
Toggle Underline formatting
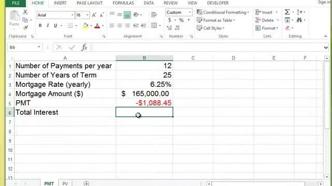pos(56,25)
